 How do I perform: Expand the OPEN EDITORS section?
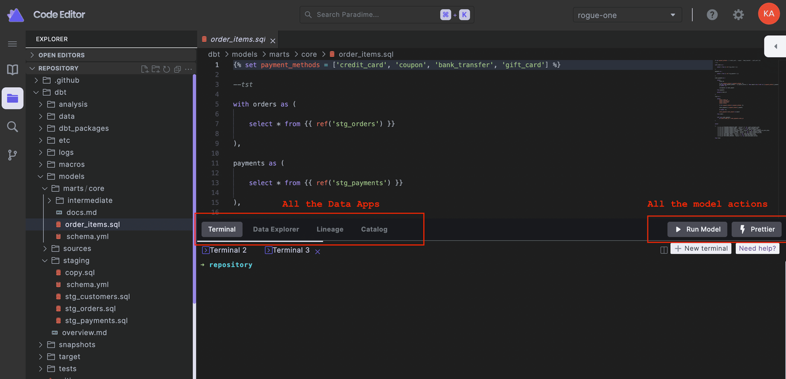(x=111, y=55)
